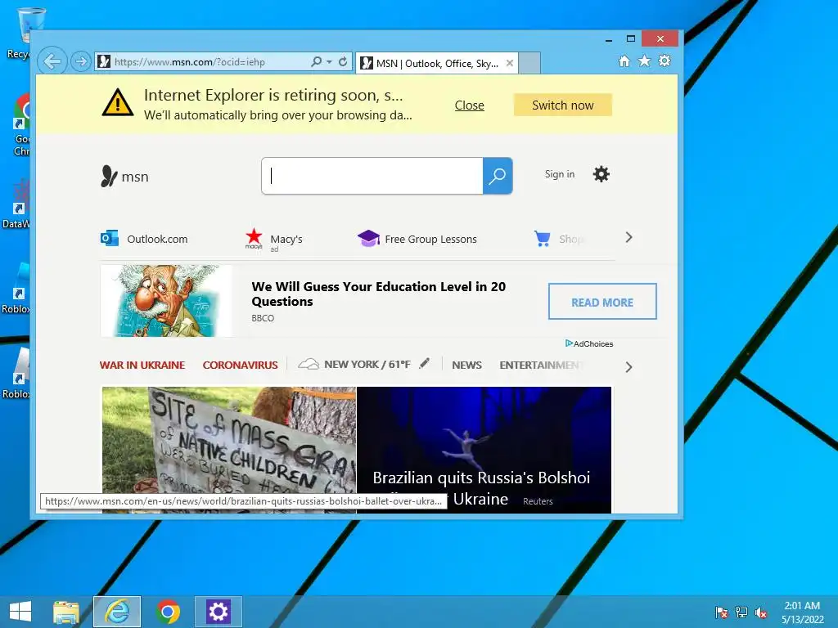Refresh the page with the reload icon
The image size is (838, 628).
[x=343, y=61]
